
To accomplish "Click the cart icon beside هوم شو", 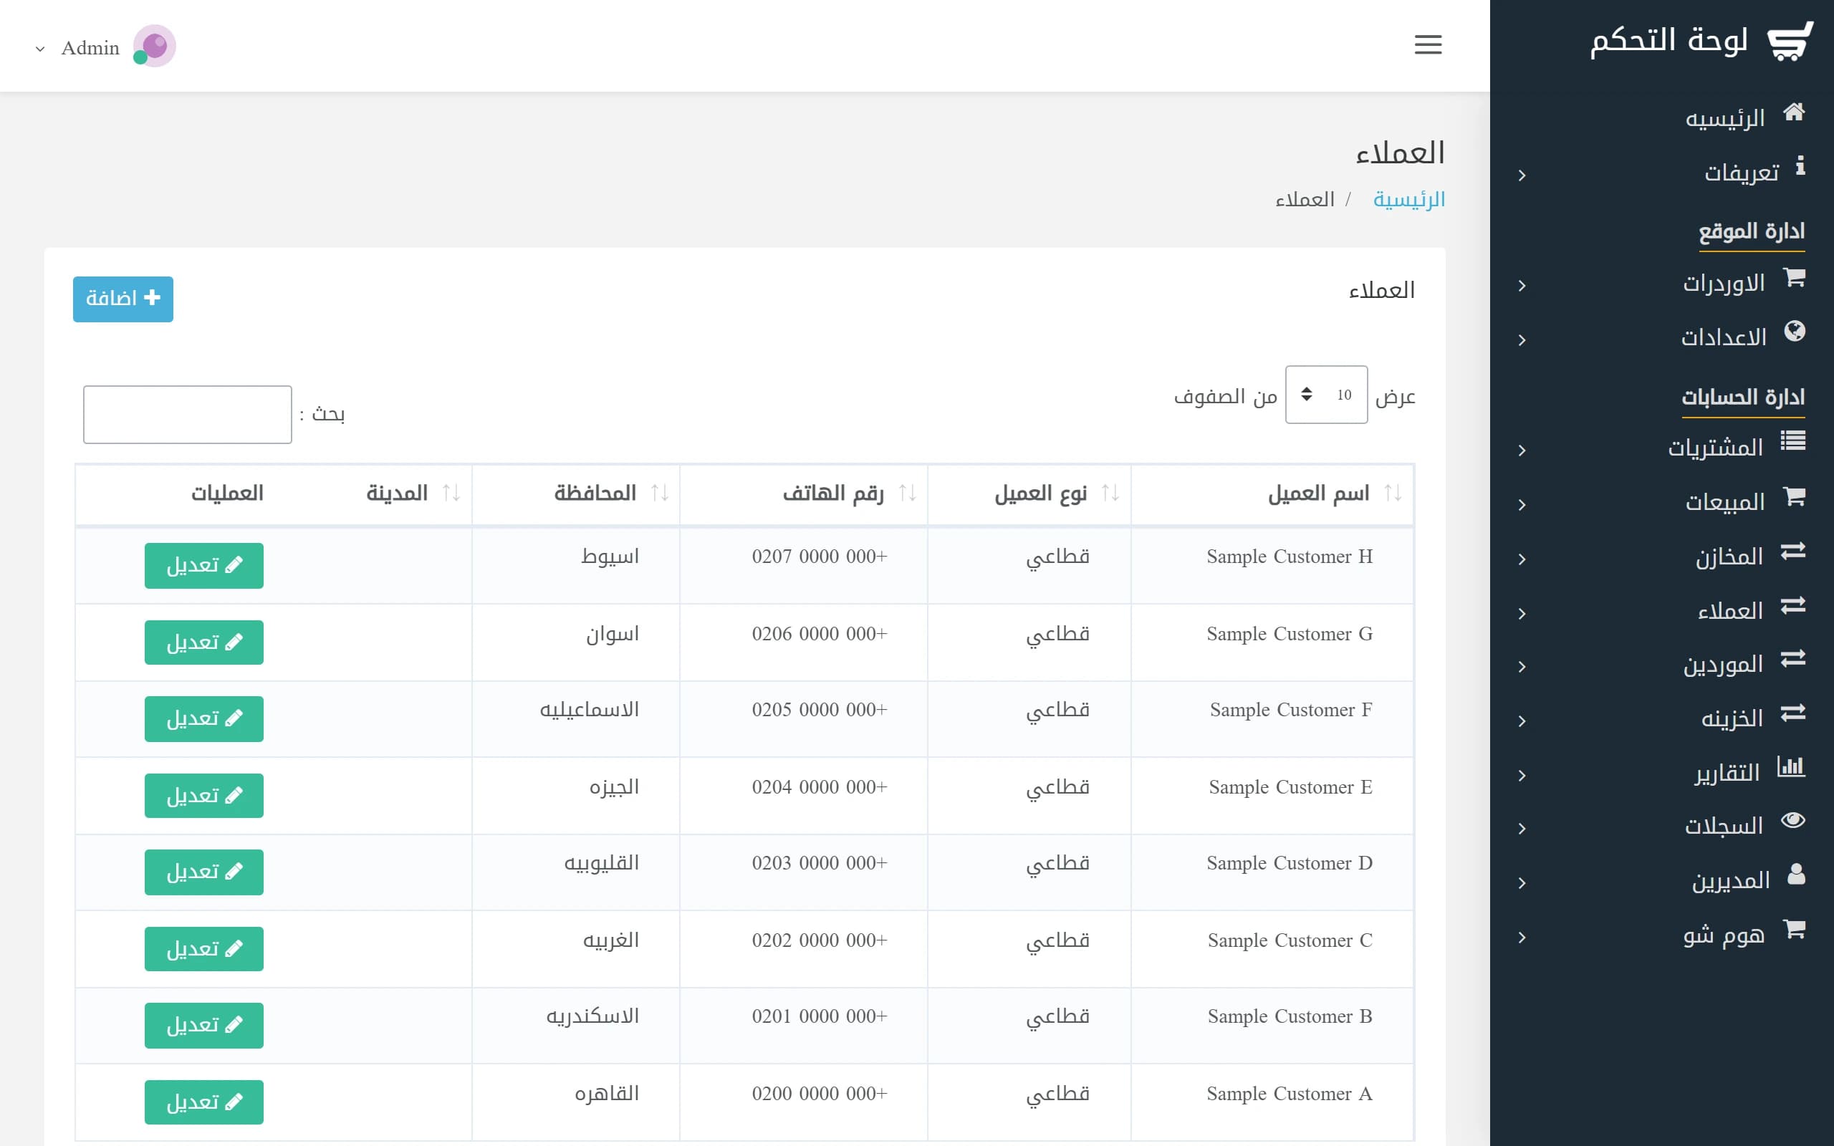I will pyautogui.click(x=1794, y=929).
